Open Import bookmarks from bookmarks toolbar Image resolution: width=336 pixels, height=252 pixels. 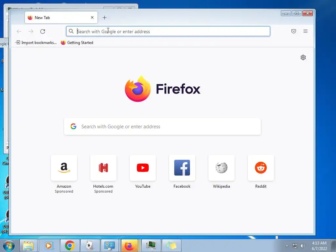pos(36,43)
